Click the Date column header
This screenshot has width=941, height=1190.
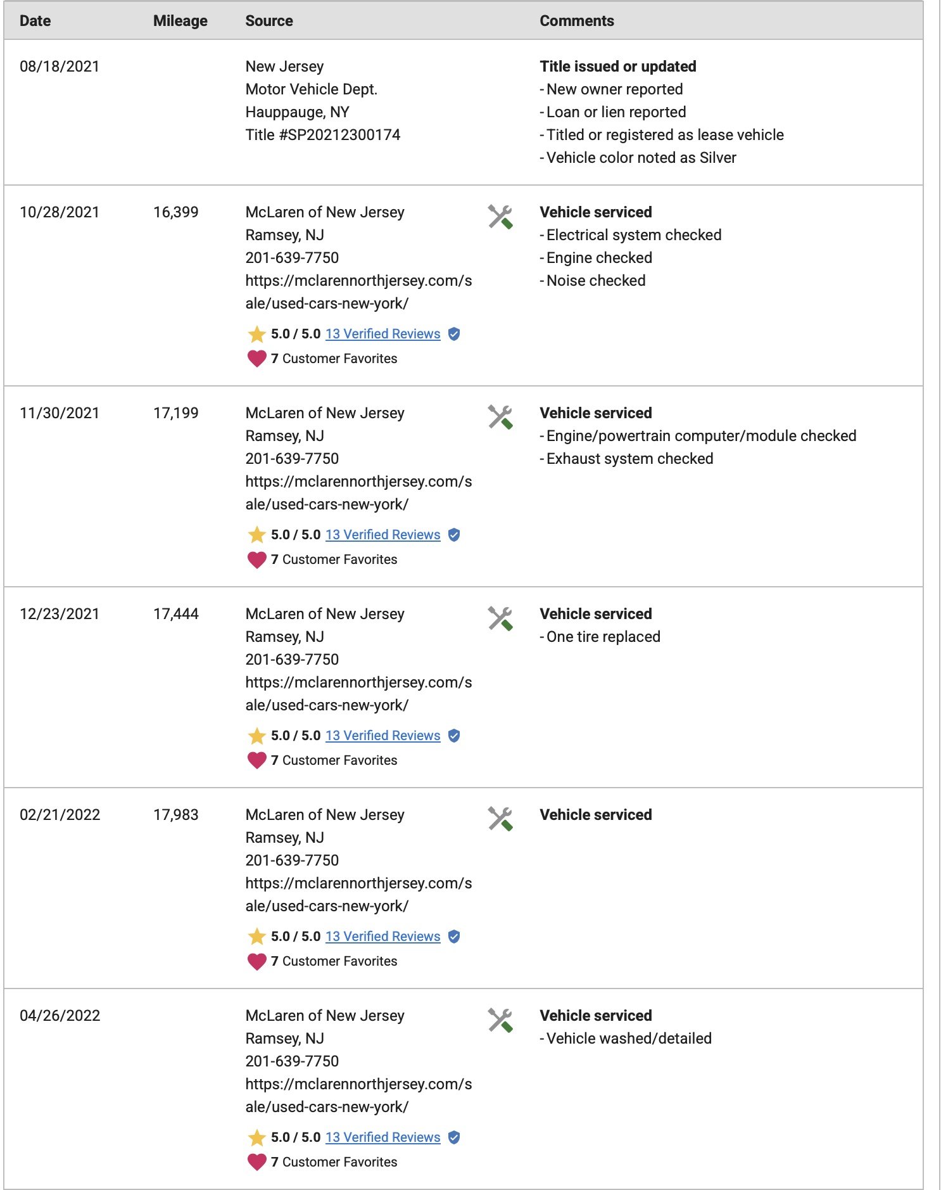(35, 21)
